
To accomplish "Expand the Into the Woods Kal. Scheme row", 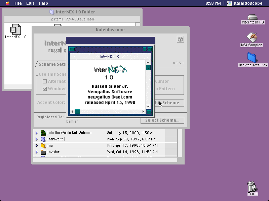I will (37, 133).
